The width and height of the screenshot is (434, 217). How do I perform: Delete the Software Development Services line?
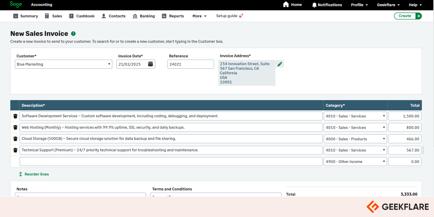point(15,116)
